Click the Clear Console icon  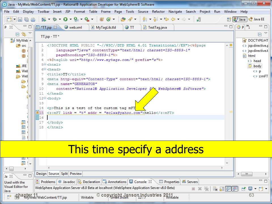pos(215,189)
